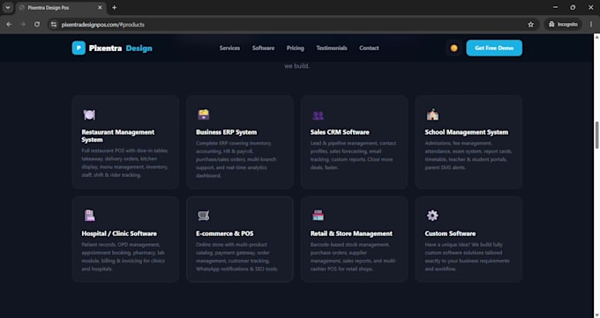
Task: Open the tab search dropdown arrow
Action: tap(8, 8)
